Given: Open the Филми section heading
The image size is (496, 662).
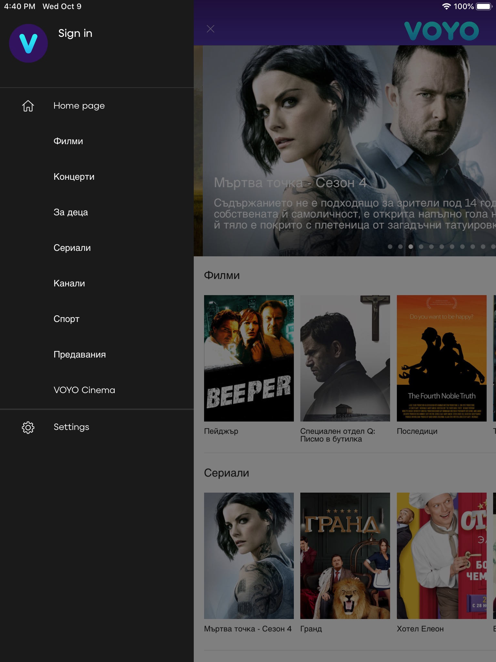Looking at the screenshot, I should coord(222,275).
